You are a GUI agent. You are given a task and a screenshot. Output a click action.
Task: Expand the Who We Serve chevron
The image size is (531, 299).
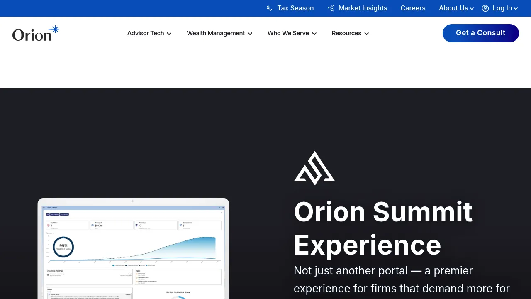tap(314, 34)
